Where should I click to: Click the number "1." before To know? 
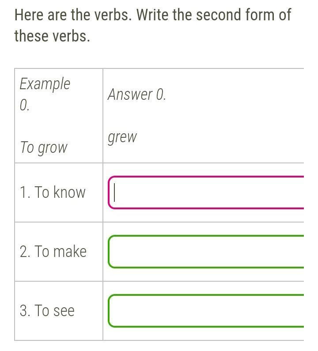pyautogui.click(x=25, y=192)
